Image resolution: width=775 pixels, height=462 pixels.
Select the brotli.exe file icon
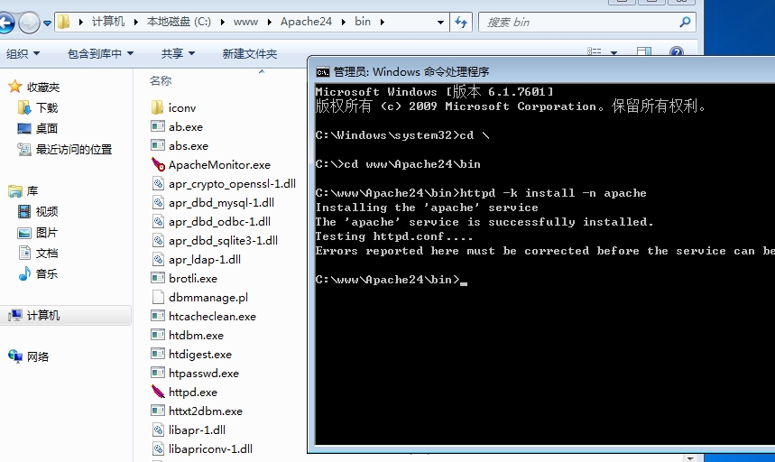(x=158, y=278)
